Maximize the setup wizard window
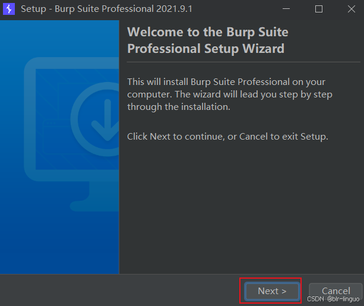 tap(319, 9)
